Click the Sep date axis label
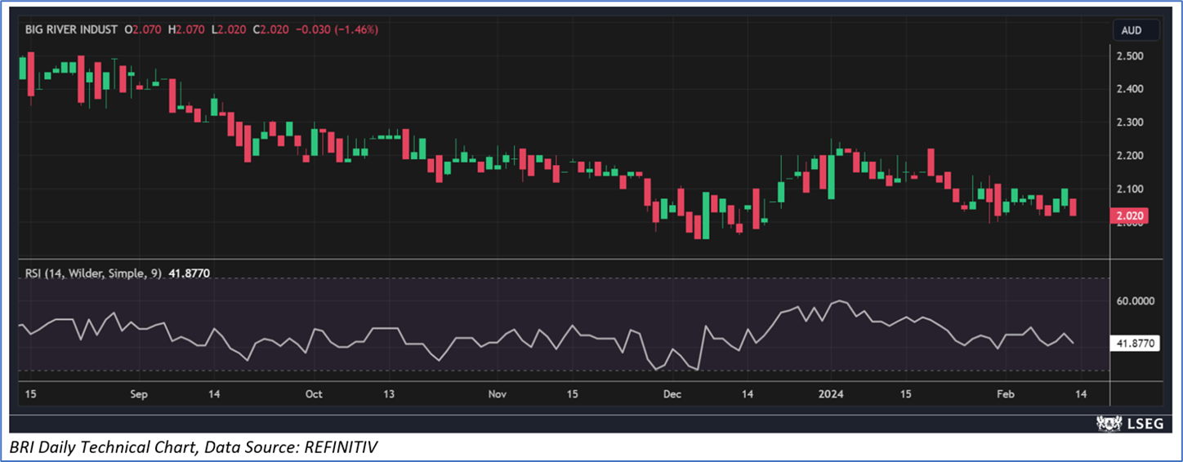 click(x=138, y=394)
